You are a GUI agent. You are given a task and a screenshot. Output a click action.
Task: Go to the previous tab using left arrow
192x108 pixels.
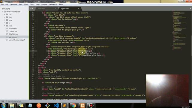click(x=31, y=8)
